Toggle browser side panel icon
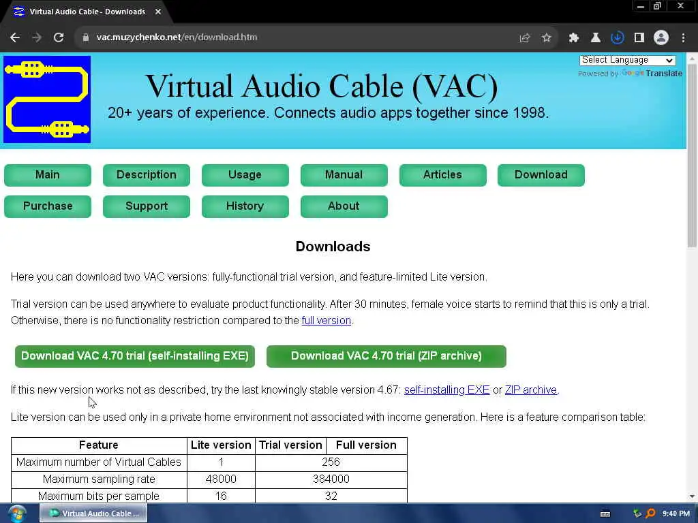Screen dimensions: 698x523 tap(639, 38)
